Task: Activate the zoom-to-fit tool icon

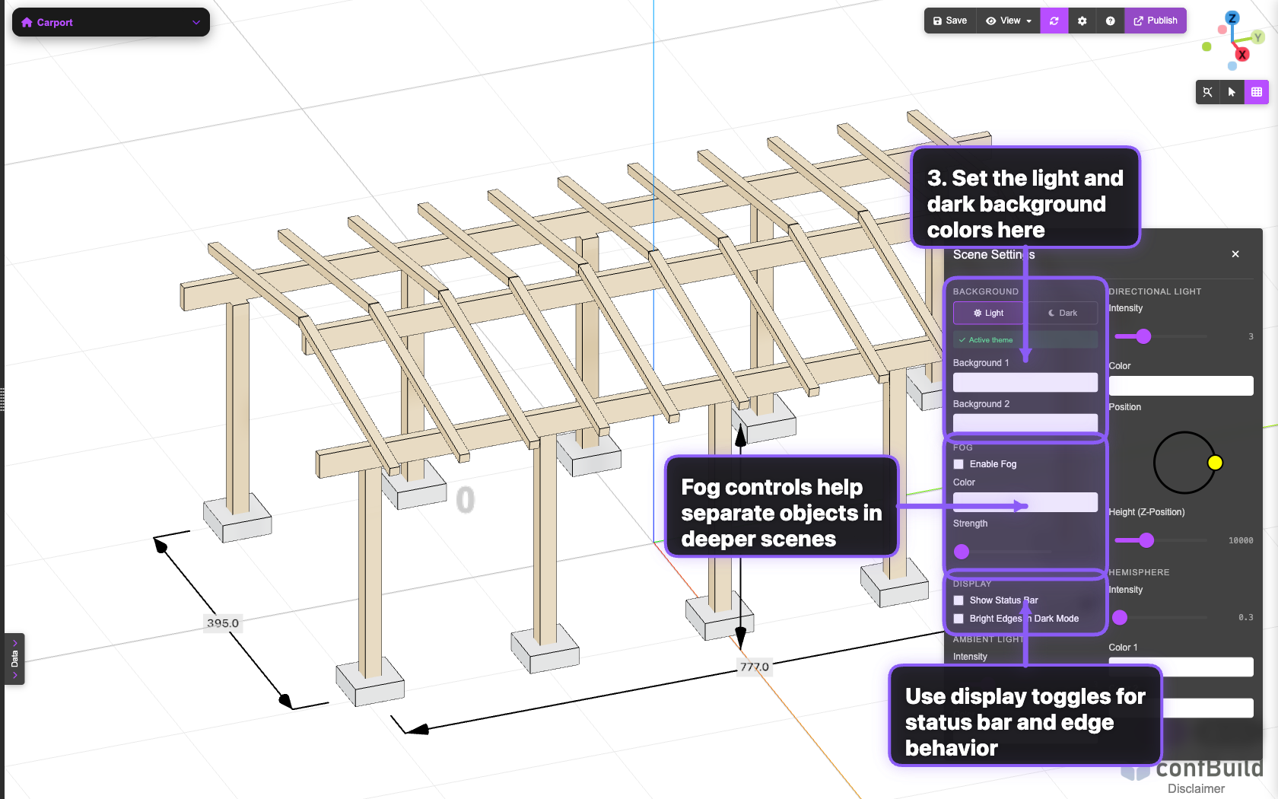Action: click(1207, 92)
